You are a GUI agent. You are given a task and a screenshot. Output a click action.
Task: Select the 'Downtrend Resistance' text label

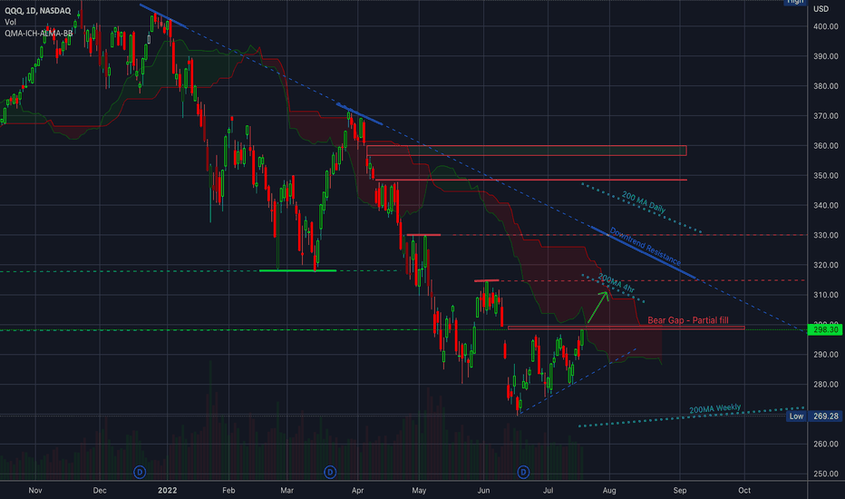pos(645,247)
